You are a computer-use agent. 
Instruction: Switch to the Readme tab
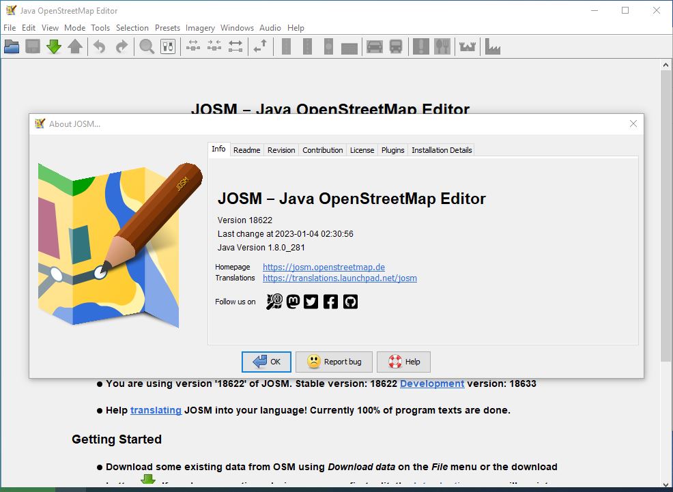pyautogui.click(x=247, y=150)
